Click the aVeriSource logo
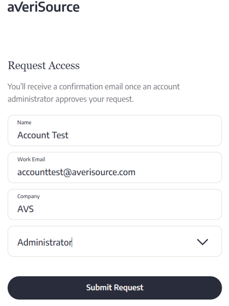 pos(44,7)
